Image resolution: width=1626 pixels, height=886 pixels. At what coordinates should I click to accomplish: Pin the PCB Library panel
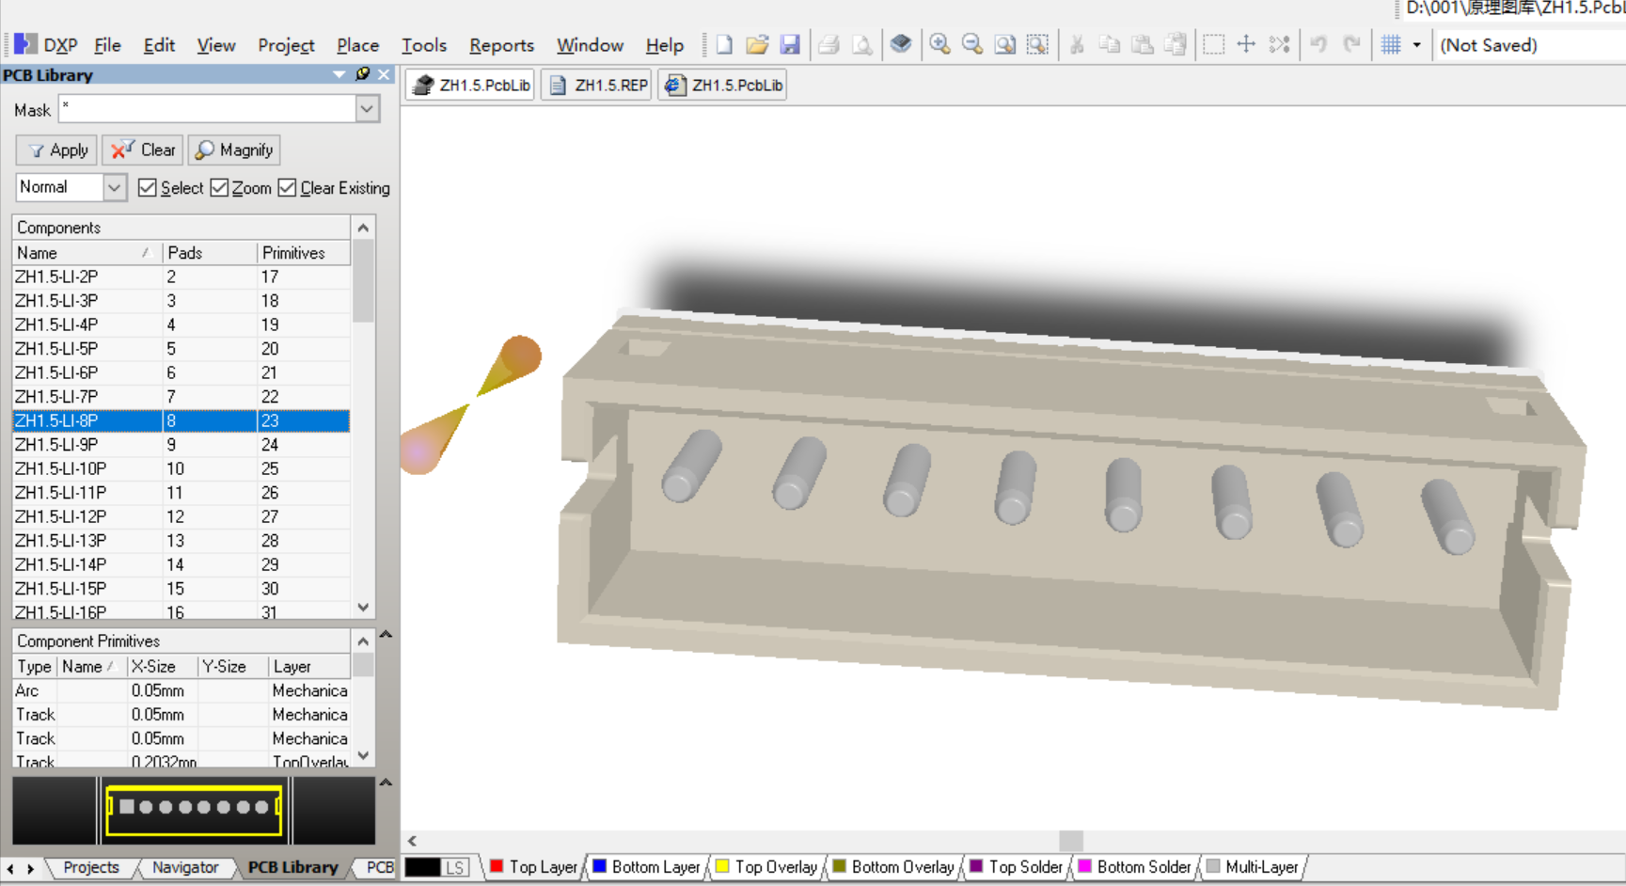(363, 74)
